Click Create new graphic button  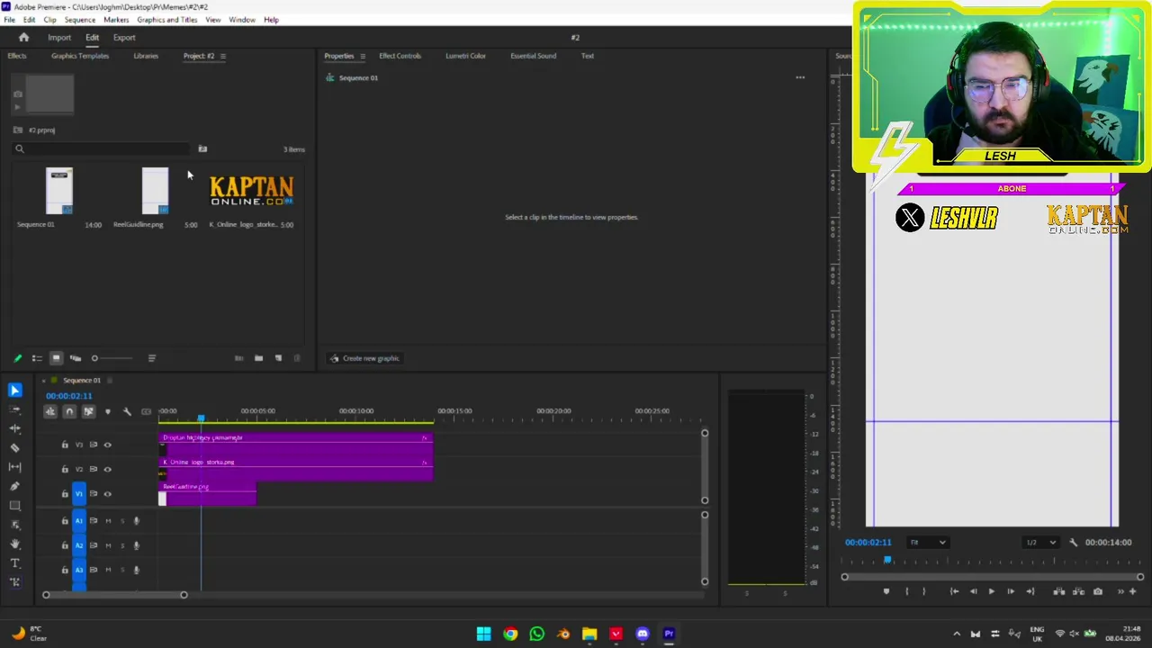(x=364, y=358)
